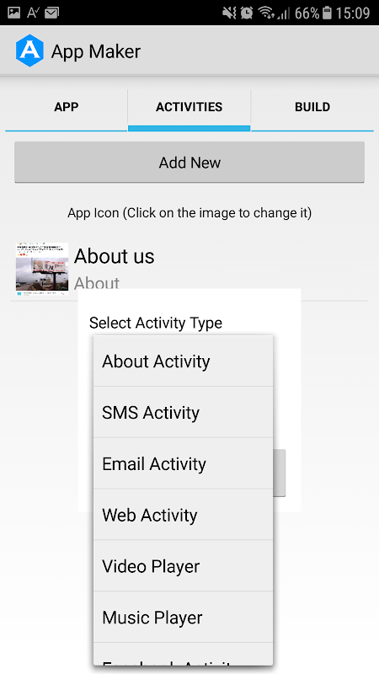The height and width of the screenshot is (674, 379).
Task: Choose SMS Activity from the dropdown list
Action: tap(183, 412)
